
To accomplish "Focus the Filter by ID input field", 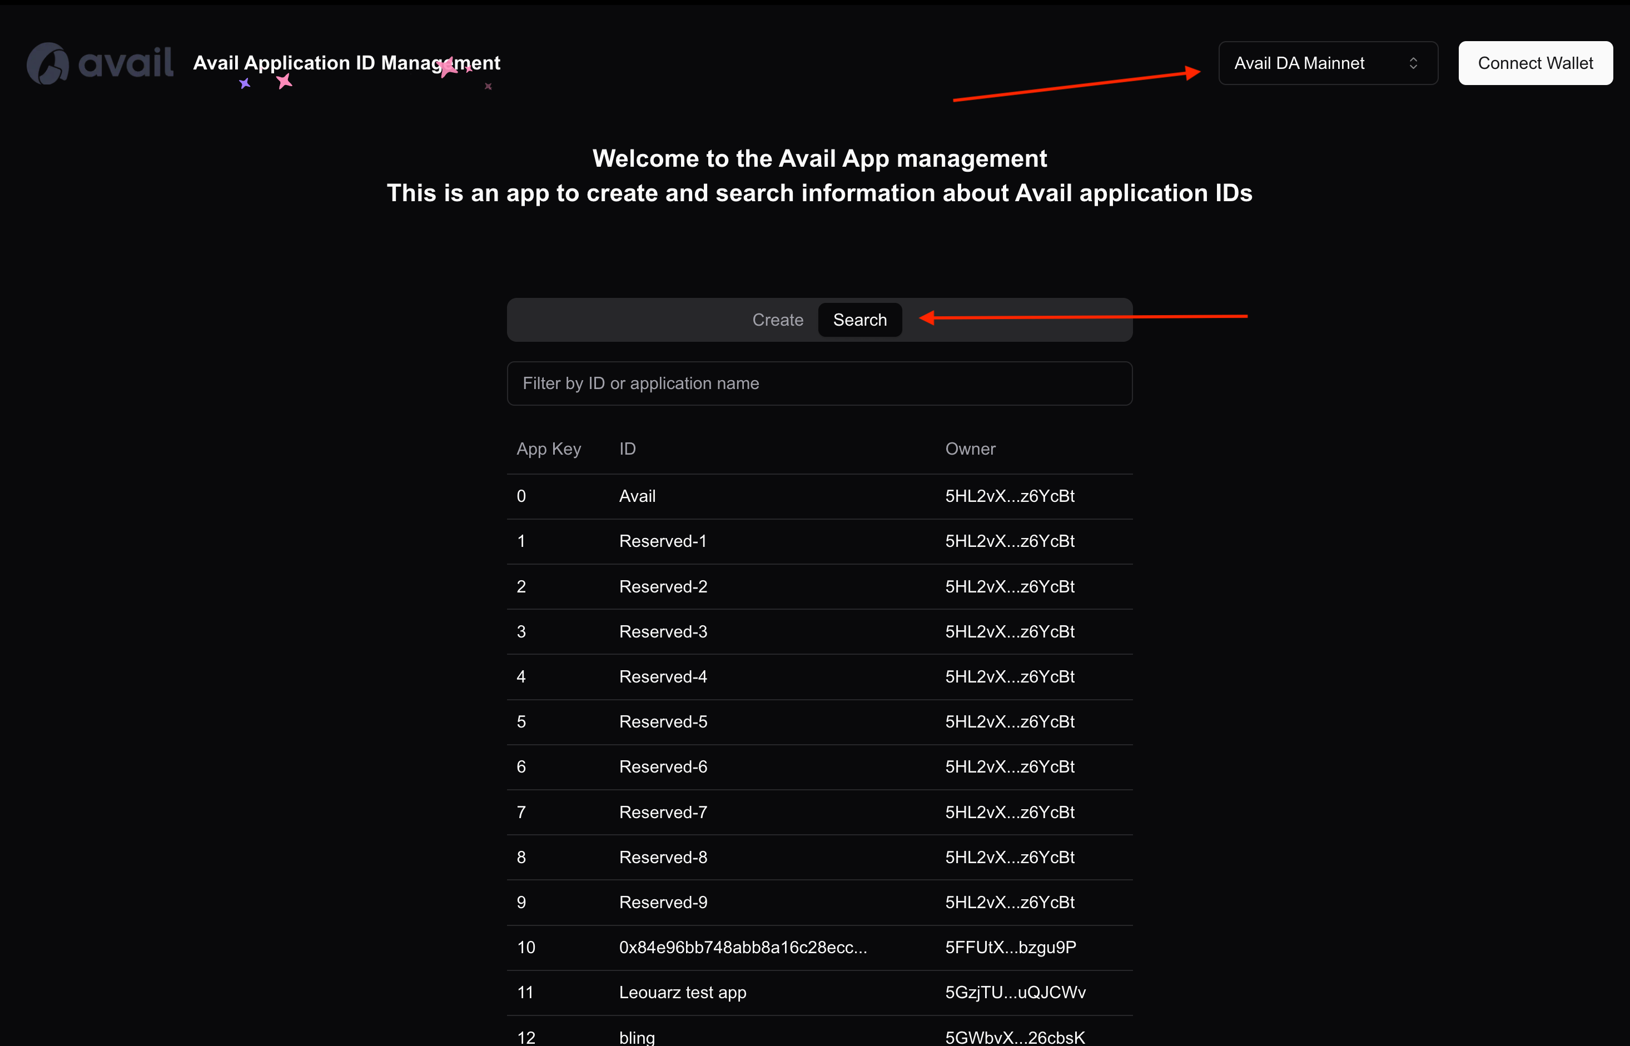I will (x=819, y=383).
